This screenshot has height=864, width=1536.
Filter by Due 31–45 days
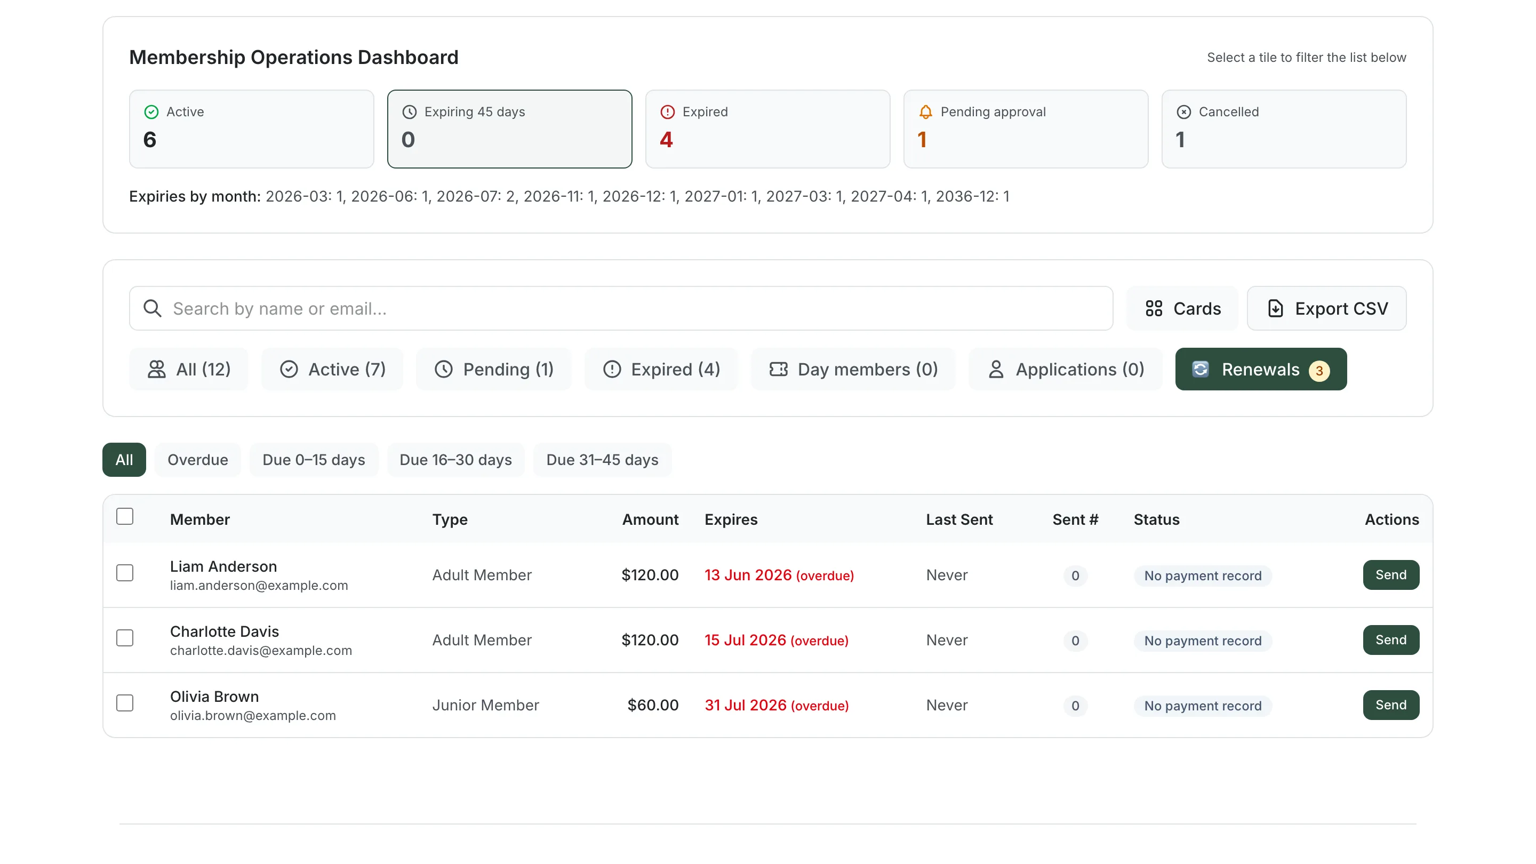pyautogui.click(x=603, y=460)
